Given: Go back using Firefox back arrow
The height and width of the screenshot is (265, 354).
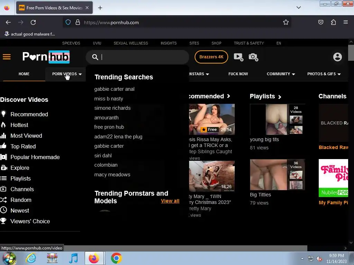Looking at the screenshot, I should point(8,22).
